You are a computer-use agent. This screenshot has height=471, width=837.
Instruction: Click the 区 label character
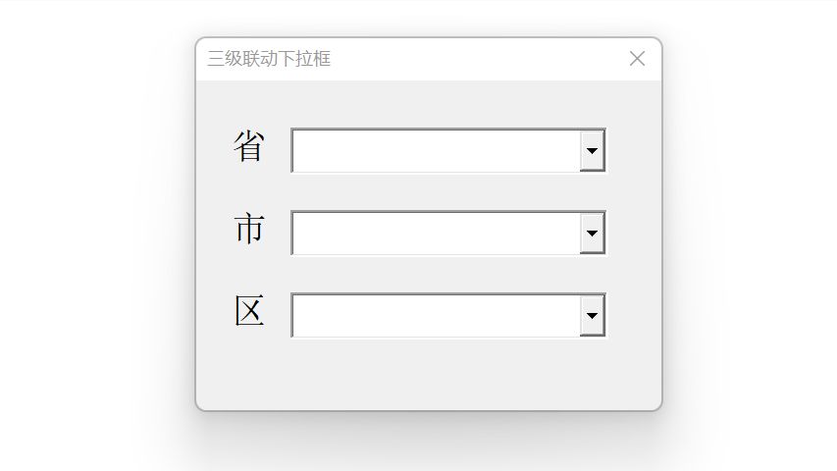click(x=248, y=312)
